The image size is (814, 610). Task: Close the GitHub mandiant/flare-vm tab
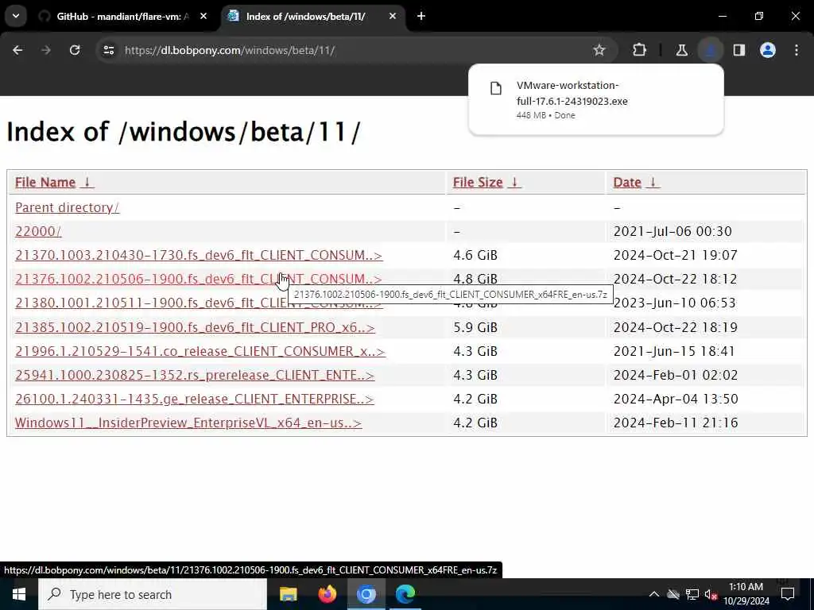[x=203, y=16]
